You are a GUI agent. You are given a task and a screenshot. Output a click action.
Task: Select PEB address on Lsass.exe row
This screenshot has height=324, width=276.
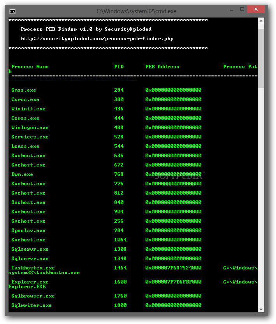173,146
